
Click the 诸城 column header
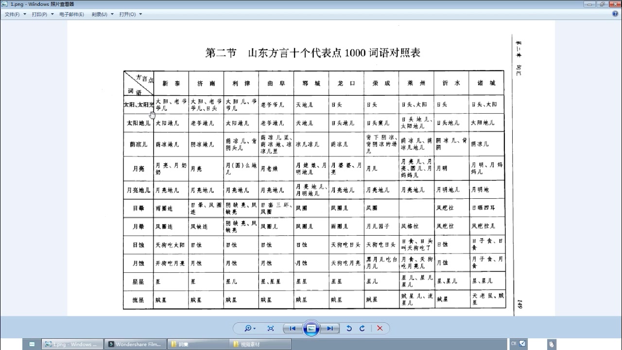coord(486,84)
